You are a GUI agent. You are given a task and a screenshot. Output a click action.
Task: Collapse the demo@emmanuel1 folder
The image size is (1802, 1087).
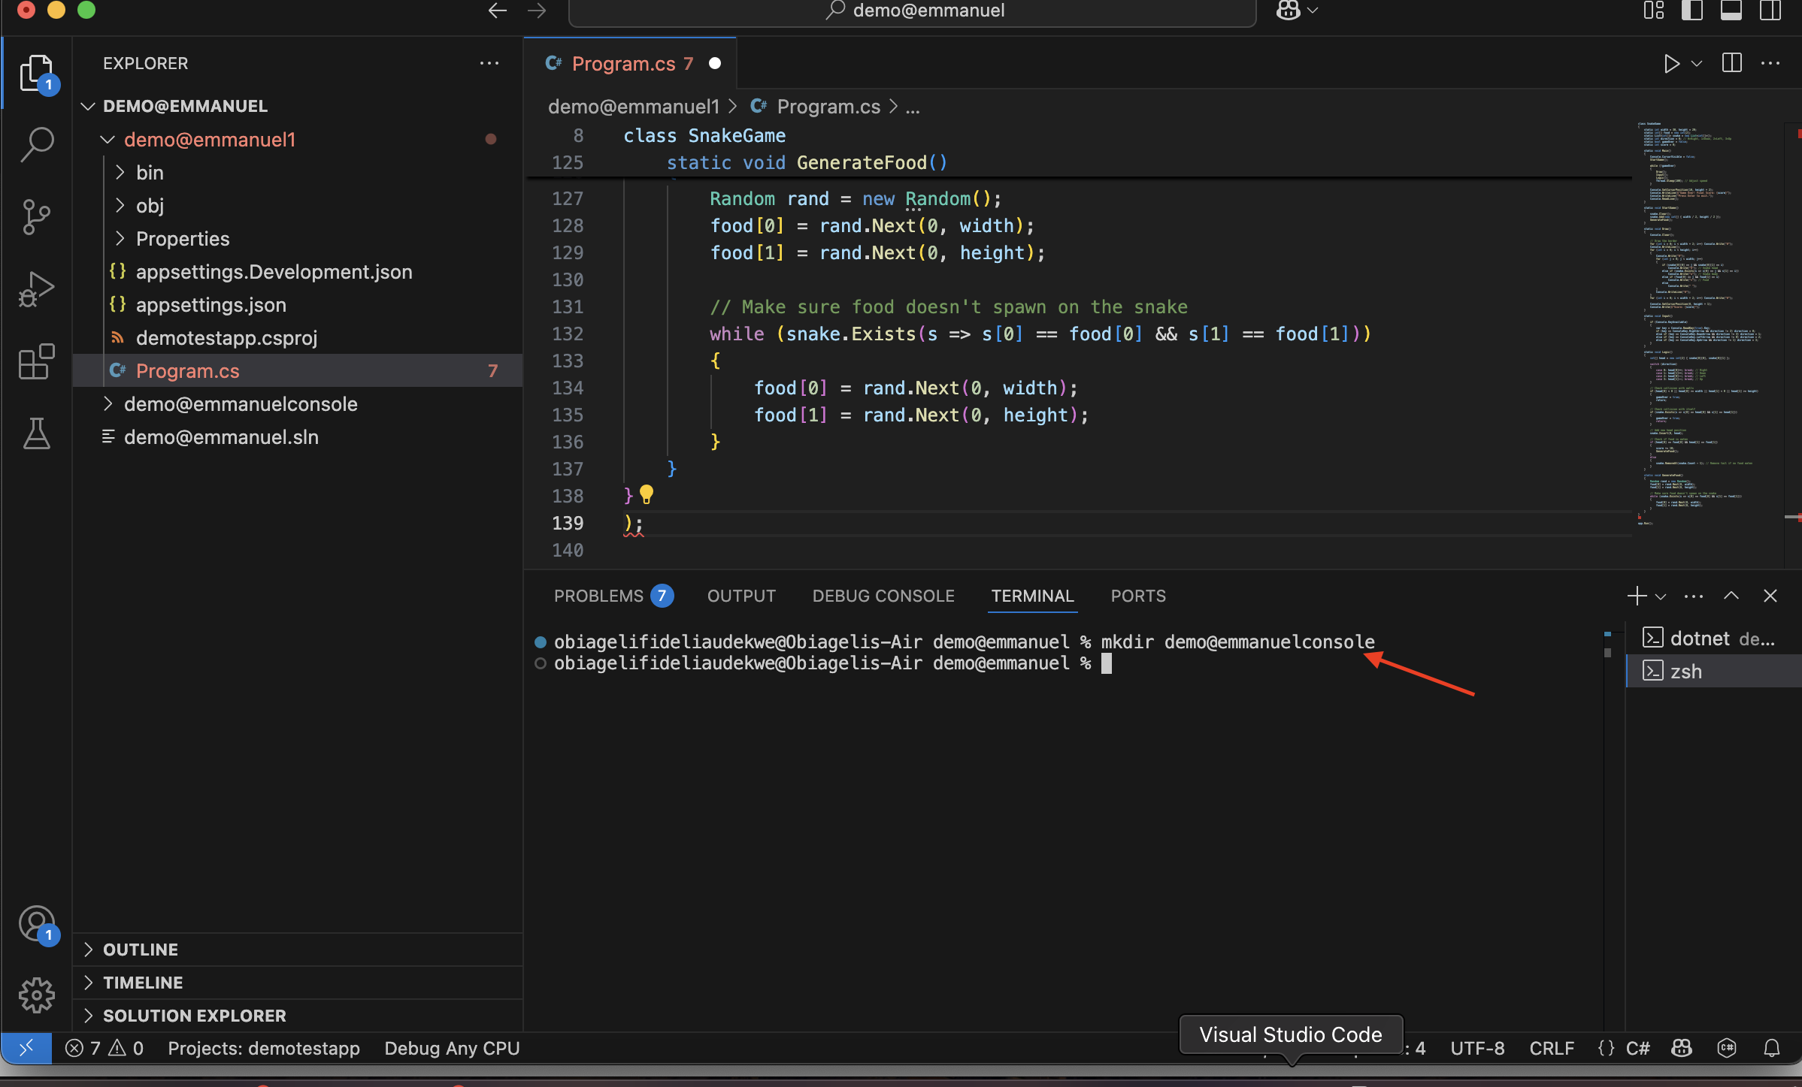[x=108, y=139]
